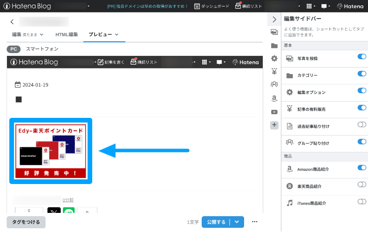
Task: Collapse the sidebar using the right chevron
Action: pos(274,19)
